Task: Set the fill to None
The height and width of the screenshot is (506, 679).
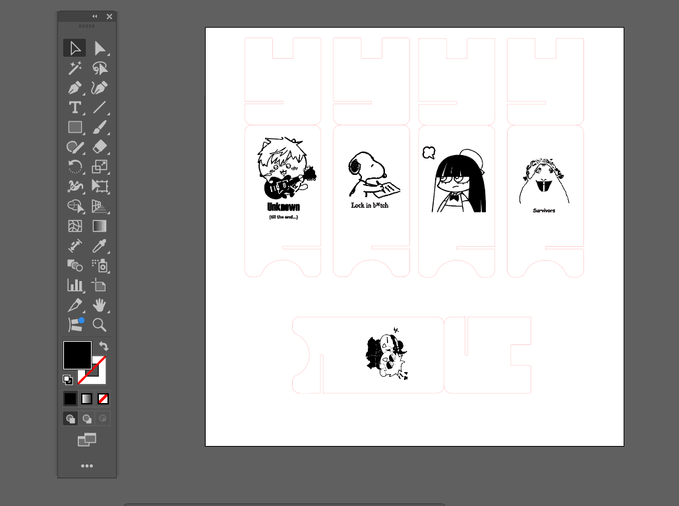Action: (104, 398)
